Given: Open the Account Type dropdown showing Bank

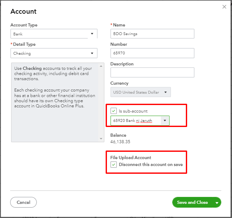Looking at the screenshot, I should 54,34.
